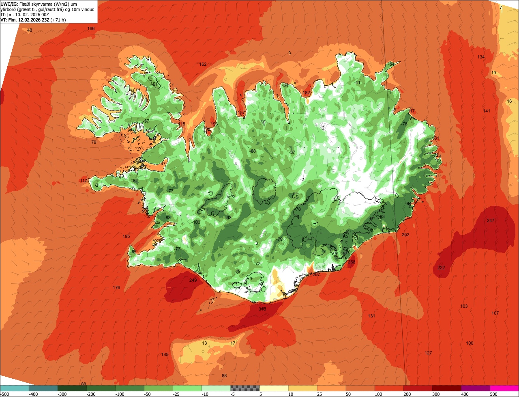Click the map value 176 in the southwest sea
The image size is (519, 397).
point(116,287)
